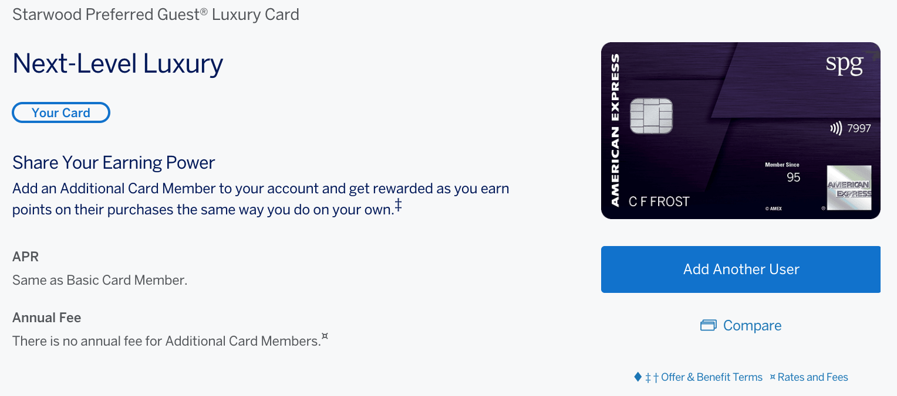Click the footnote symbol after 'Additional Card Members.'
Image resolution: width=897 pixels, height=396 pixels.
point(324,336)
